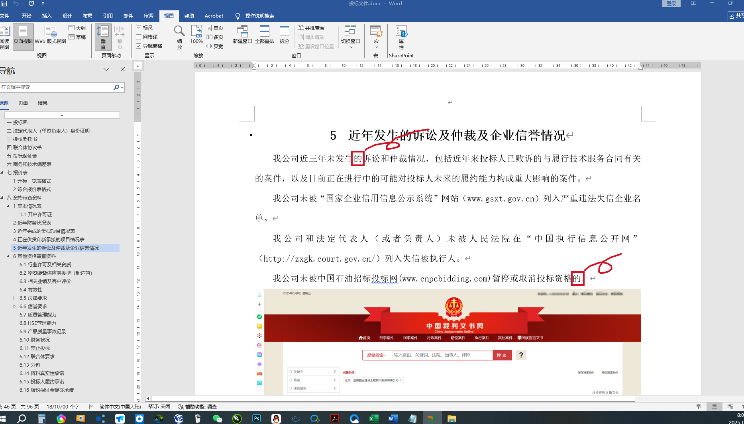Open the Zoom dialog (缩放)
Viewport: 744px width, 424px height.
(179, 37)
